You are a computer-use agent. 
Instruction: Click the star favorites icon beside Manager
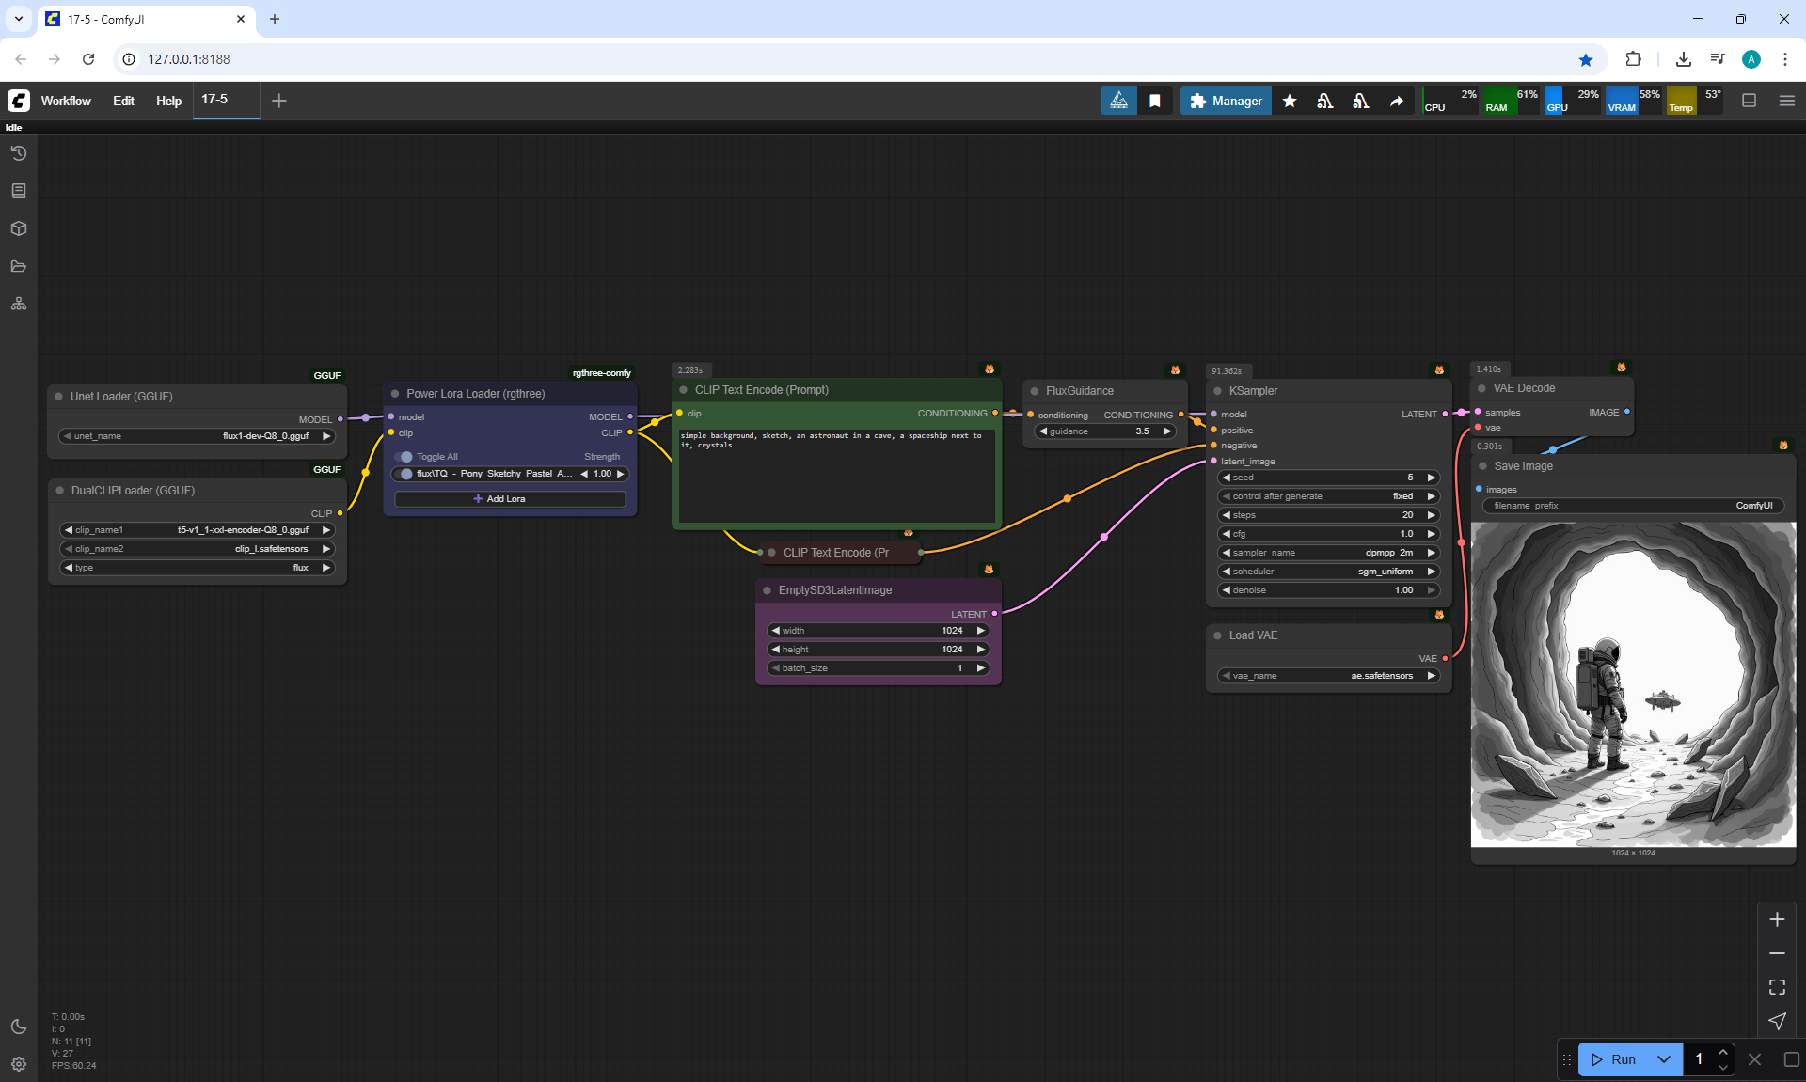click(x=1290, y=101)
